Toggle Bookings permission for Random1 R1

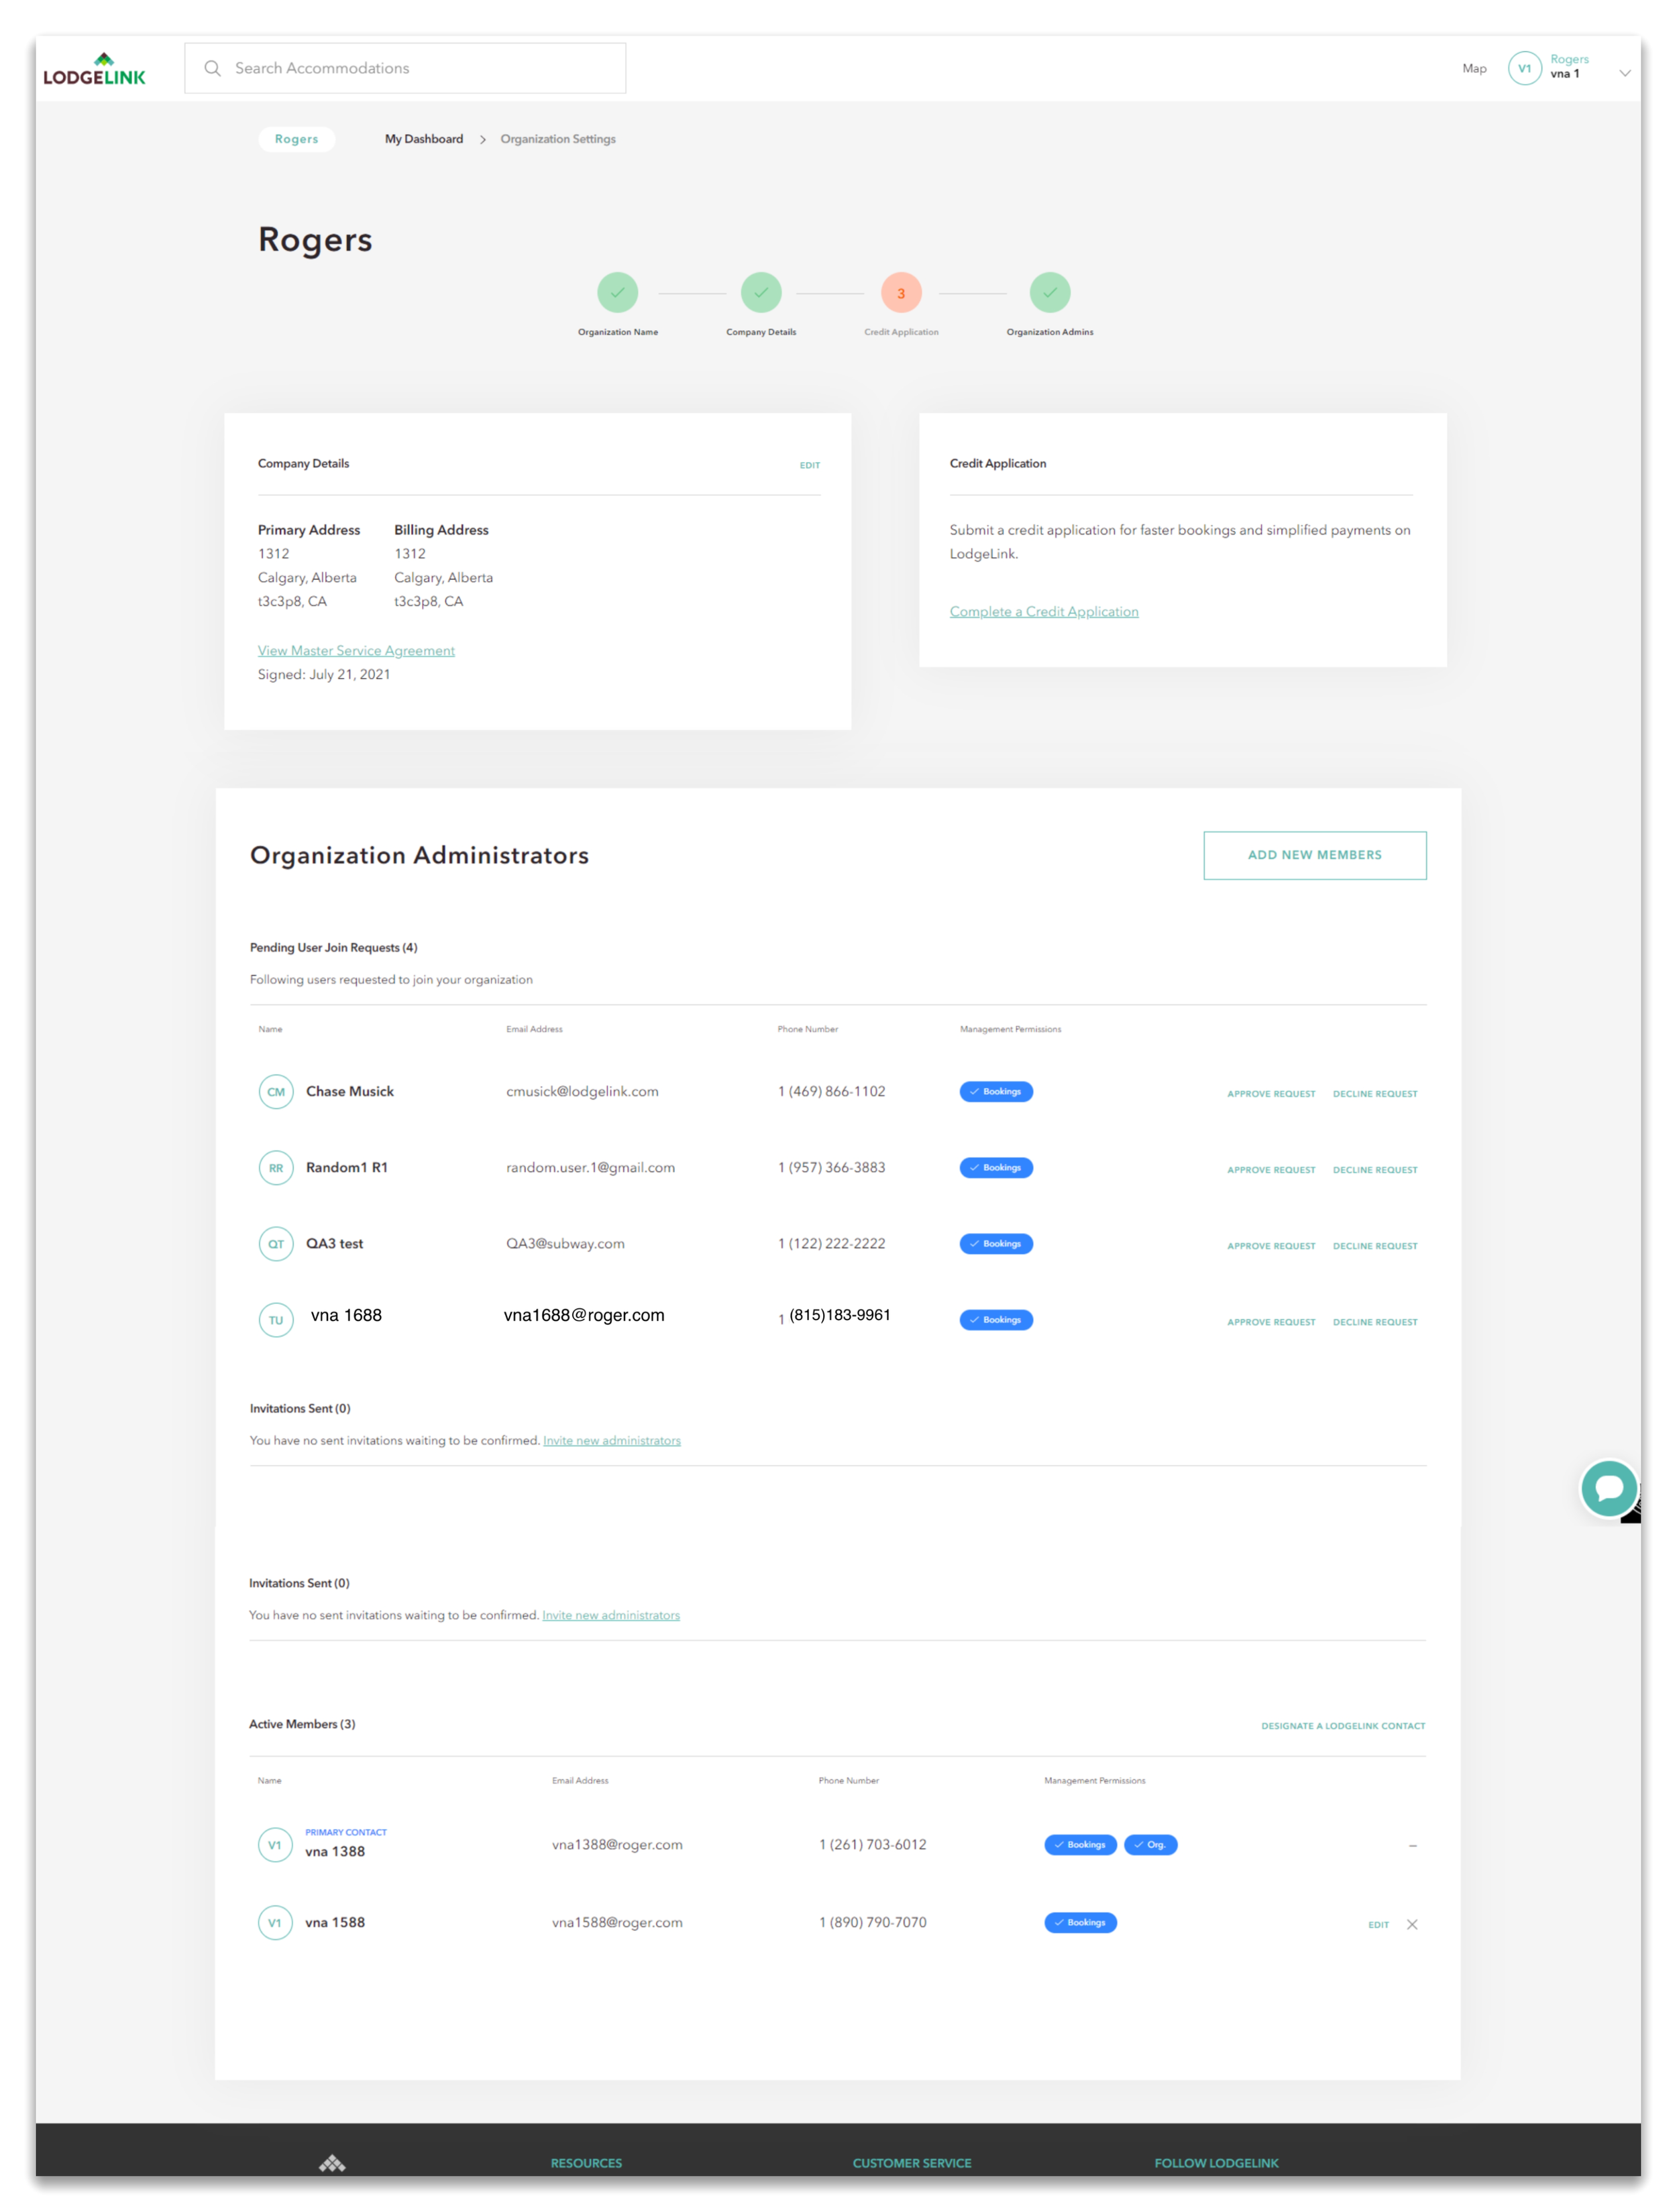[x=995, y=1168]
